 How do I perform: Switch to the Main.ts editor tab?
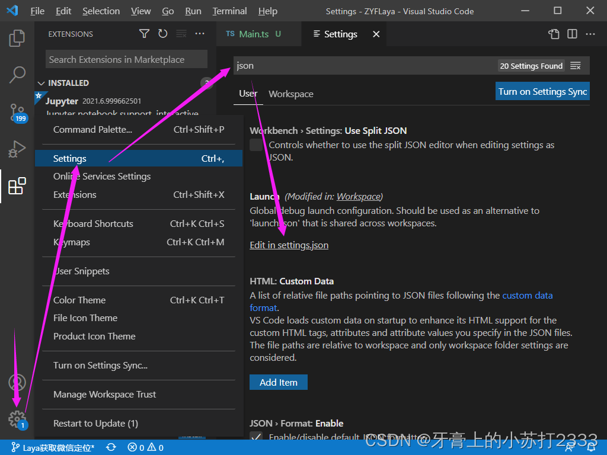coord(258,34)
